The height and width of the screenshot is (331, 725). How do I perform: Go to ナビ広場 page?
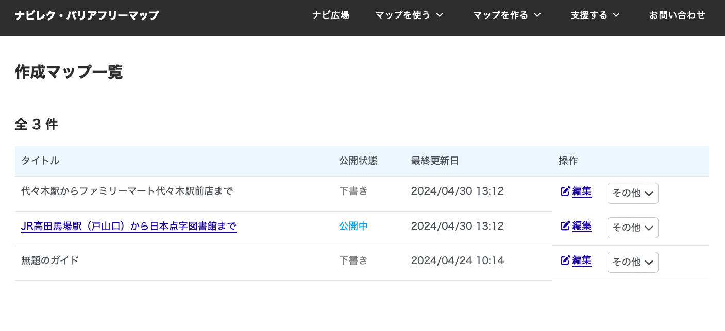(331, 15)
